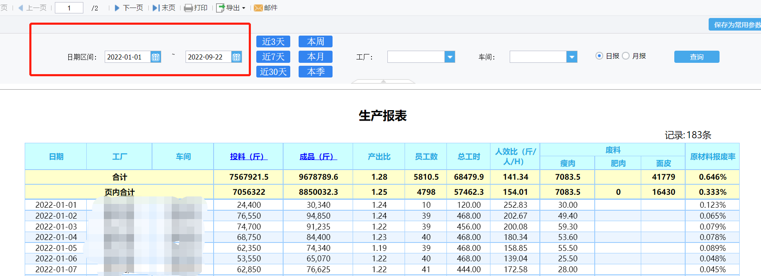Click the 生产报表 report title
This screenshot has width=761, height=276.
point(383,116)
